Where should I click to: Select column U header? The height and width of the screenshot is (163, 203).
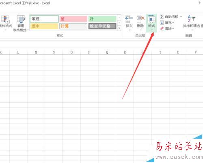coord(178,52)
